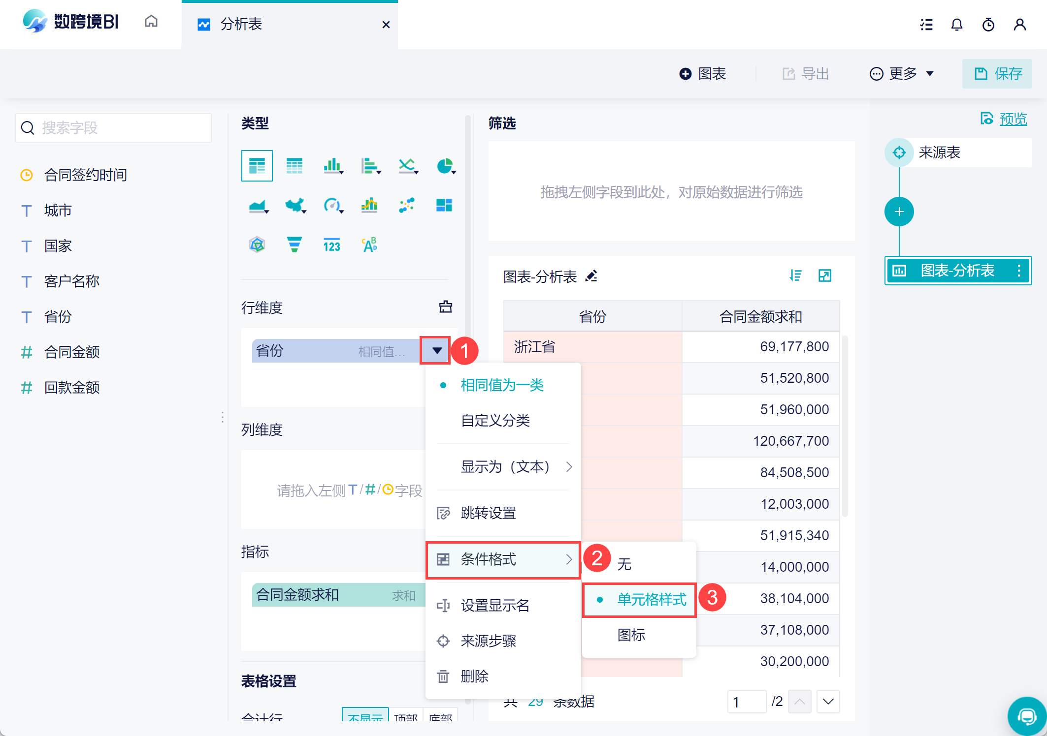
Task: Select 无 in conditional format submenu
Action: click(624, 564)
